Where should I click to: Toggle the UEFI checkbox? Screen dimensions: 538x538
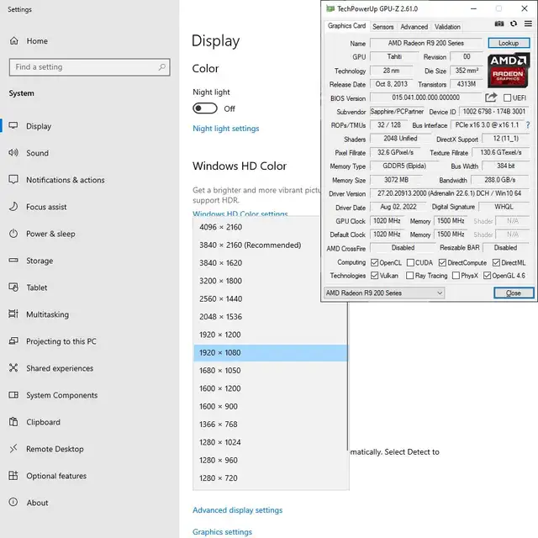507,98
